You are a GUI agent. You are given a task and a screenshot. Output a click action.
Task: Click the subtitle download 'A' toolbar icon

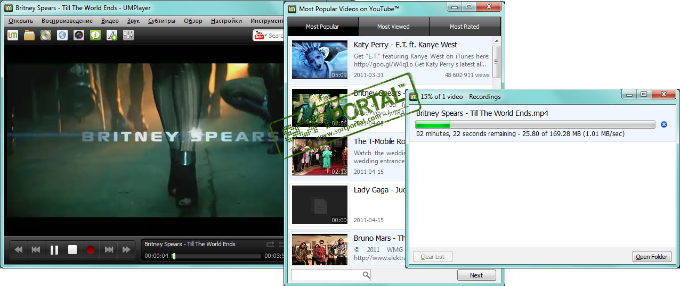(x=112, y=35)
